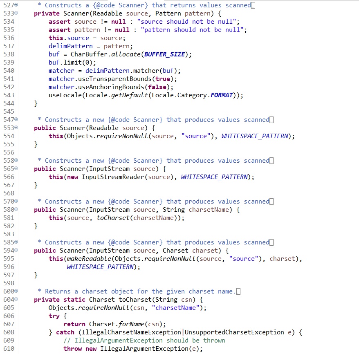Click folded-text ellipsis box on line 570
The image size is (359, 354).
pos(271,202)
